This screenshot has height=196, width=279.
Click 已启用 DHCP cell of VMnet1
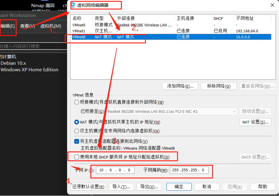point(220,31)
